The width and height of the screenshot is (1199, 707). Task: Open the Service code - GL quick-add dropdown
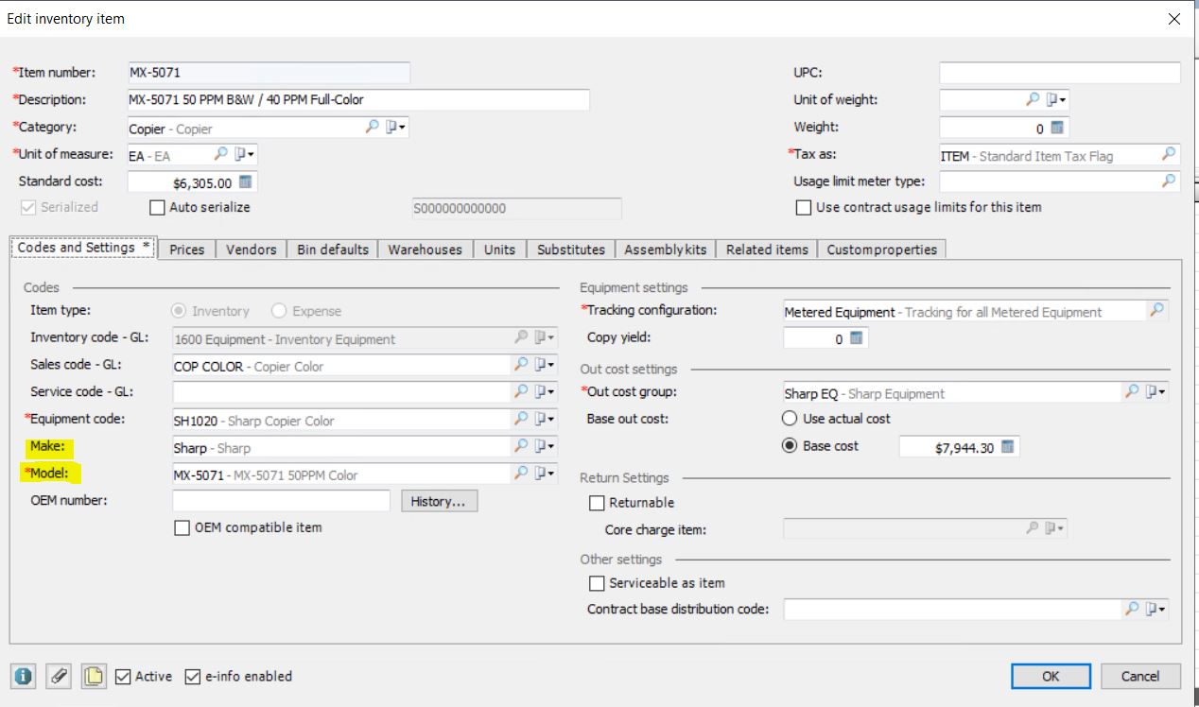[x=545, y=391]
